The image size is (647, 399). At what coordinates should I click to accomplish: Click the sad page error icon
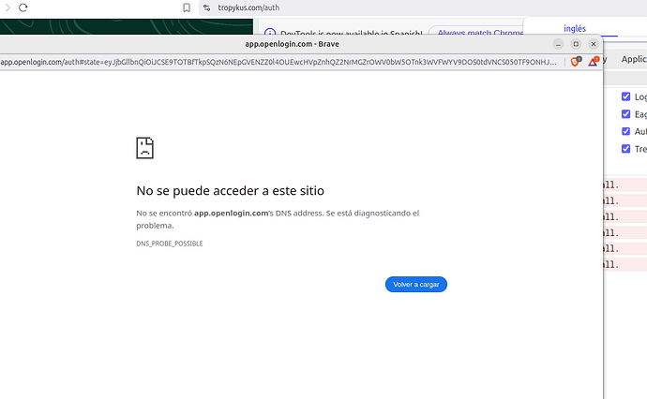(144, 148)
